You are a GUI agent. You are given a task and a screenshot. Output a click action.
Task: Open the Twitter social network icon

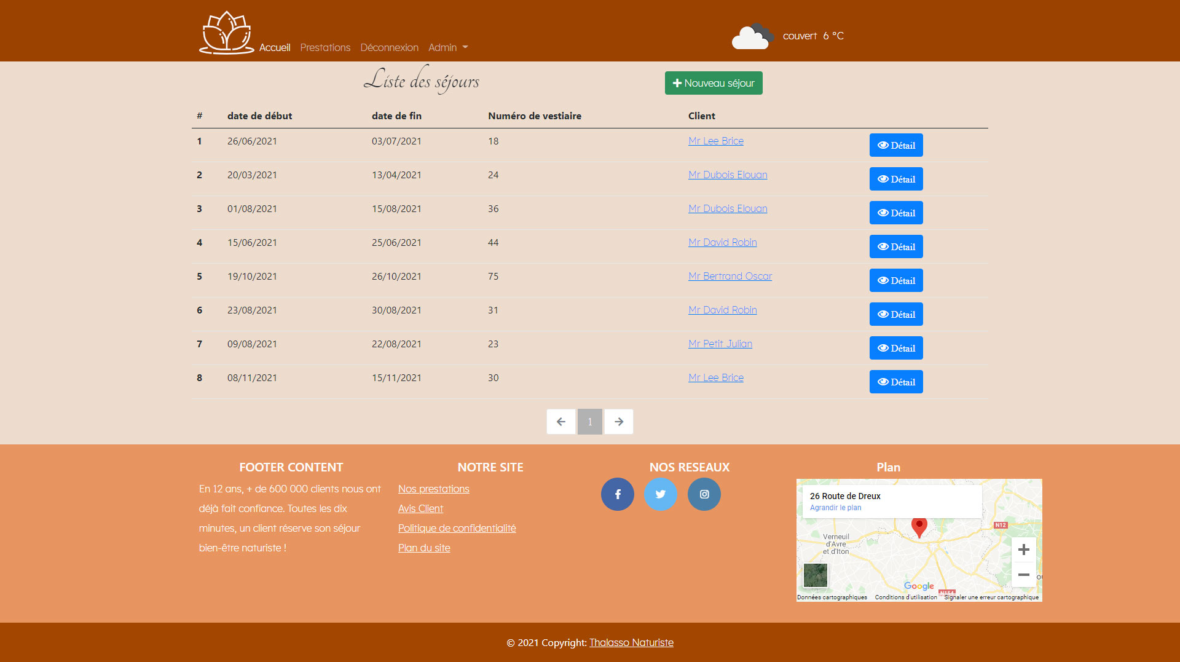[661, 494]
